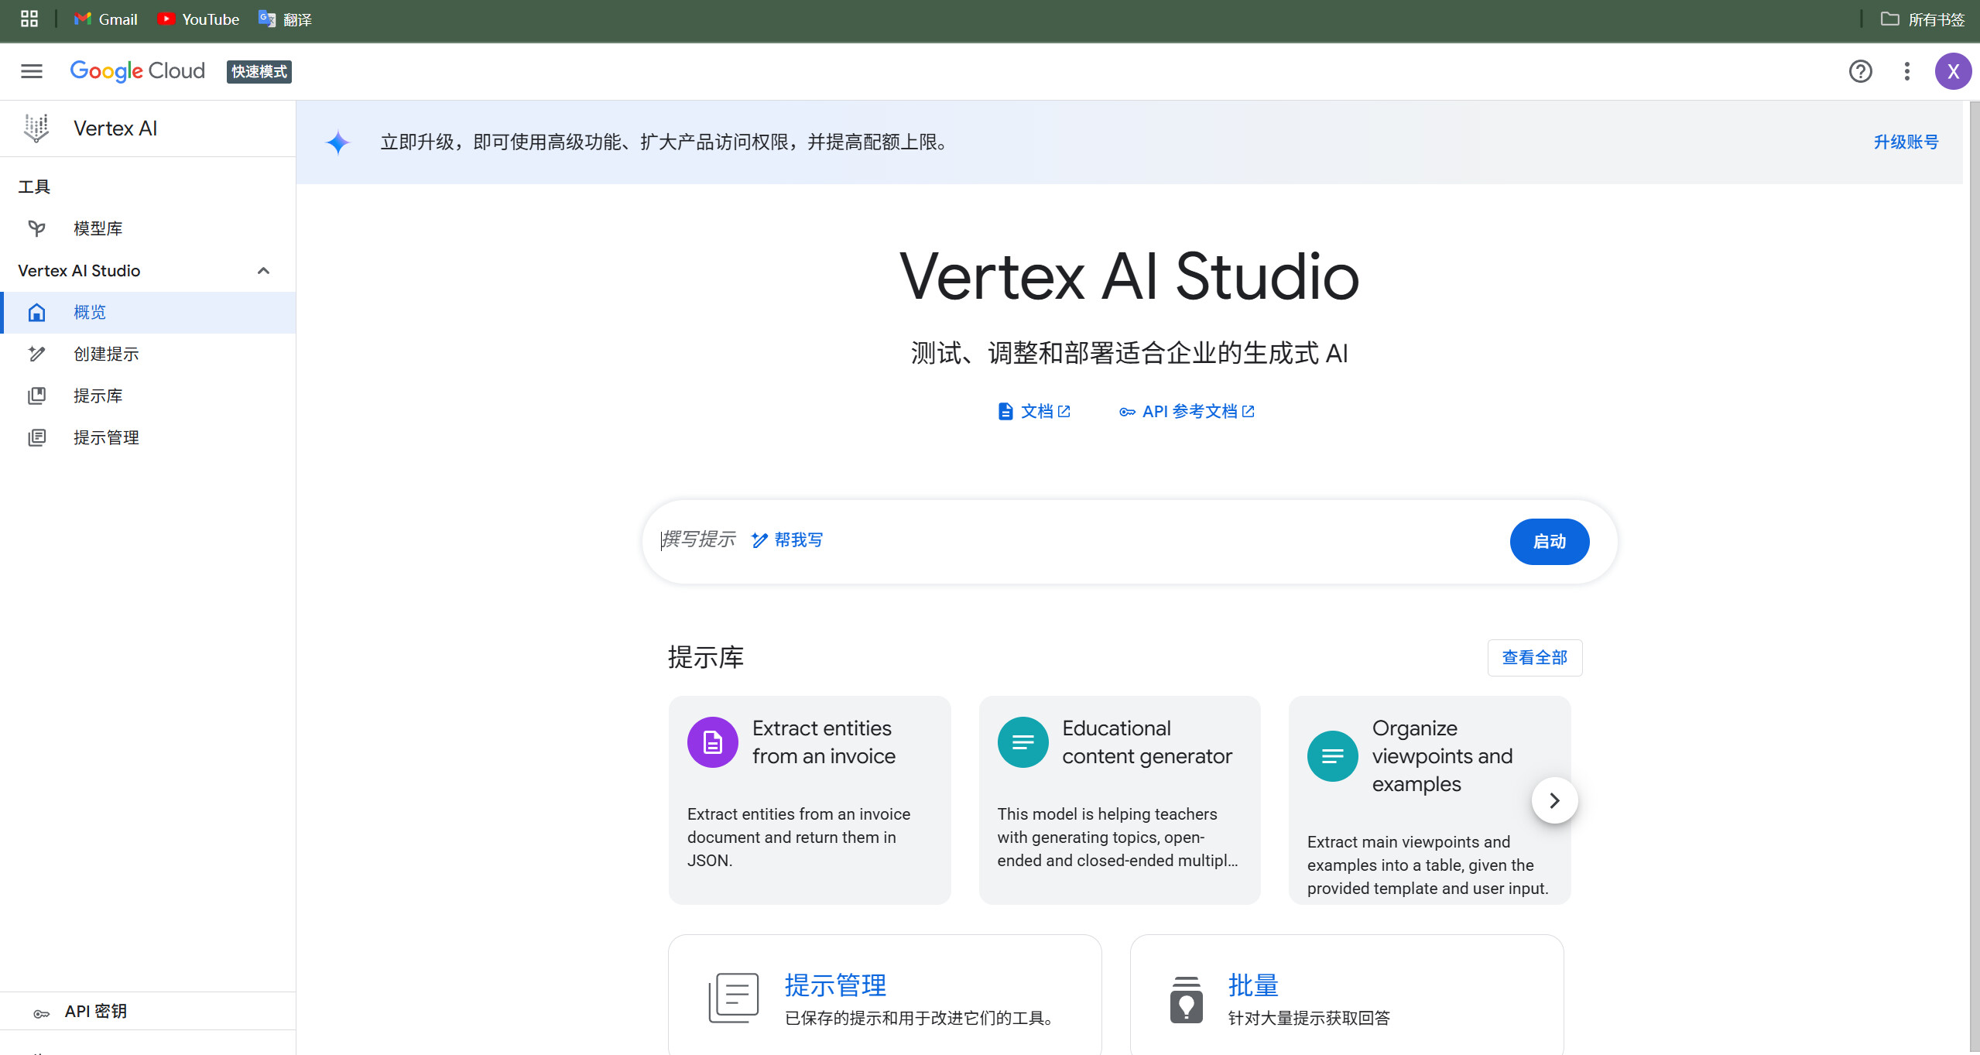This screenshot has width=1980, height=1055.
Task: Click the Educational content generator card icon
Action: click(1023, 742)
